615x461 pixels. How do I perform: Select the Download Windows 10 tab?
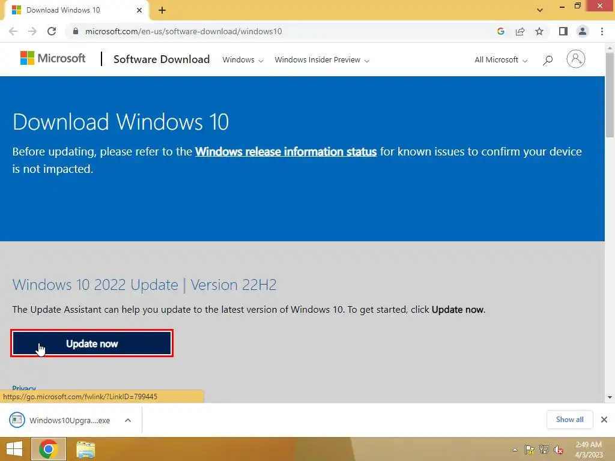76,10
